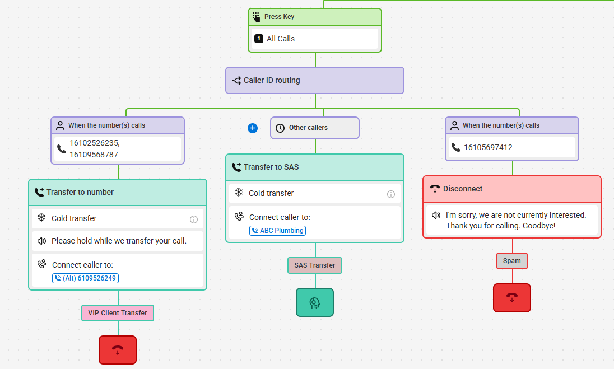Image resolution: width=614 pixels, height=369 pixels.
Task: Click Cold transfer row in Transfer to SAS
Action: click(315, 193)
